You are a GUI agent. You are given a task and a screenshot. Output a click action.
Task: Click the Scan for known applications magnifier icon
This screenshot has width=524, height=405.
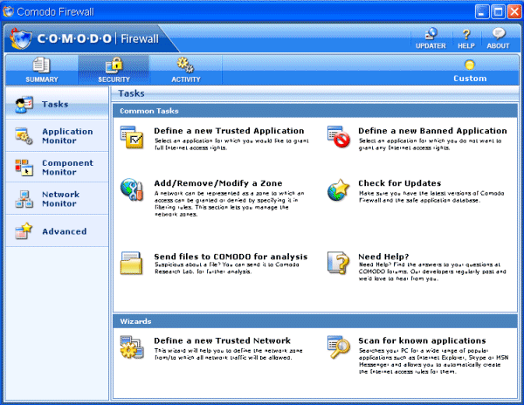tap(339, 347)
